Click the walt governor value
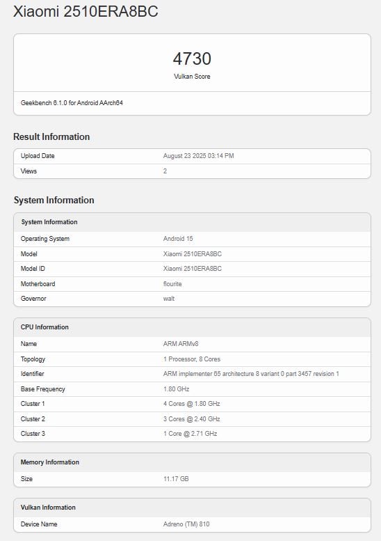 169,299
